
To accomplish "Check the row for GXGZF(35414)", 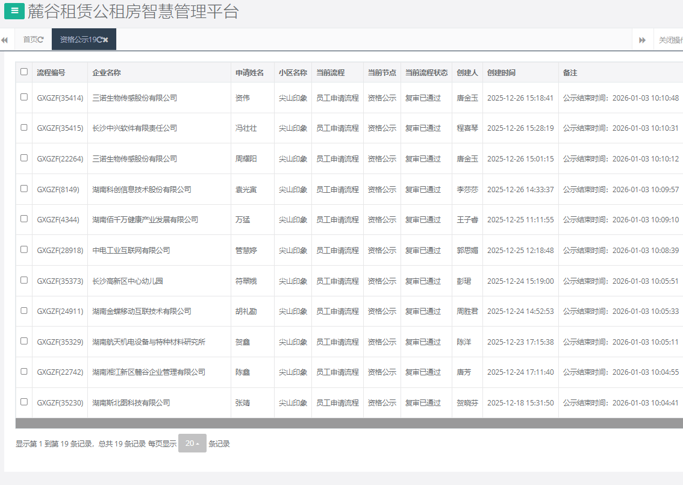I will point(24,97).
